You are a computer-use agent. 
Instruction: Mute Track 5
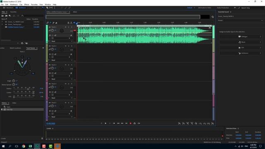[65, 103]
